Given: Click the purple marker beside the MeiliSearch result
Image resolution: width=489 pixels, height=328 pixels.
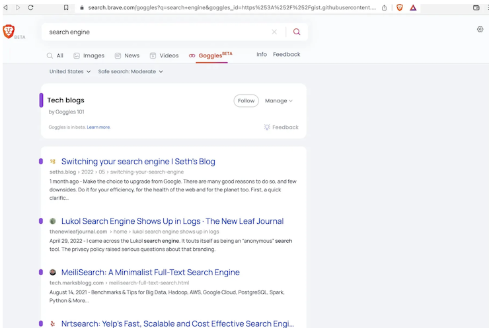Looking at the screenshot, I should click(41, 273).
